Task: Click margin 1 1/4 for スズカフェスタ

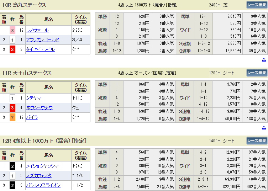Action: point(78,175)
